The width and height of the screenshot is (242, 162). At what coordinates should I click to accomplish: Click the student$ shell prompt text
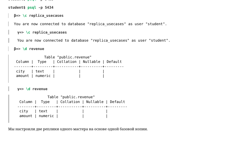pyautogui.click(x=17, y=7)
